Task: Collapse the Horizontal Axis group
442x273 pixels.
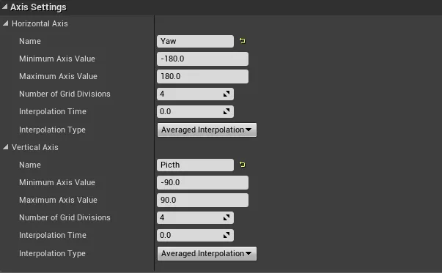Action: (6, 23)
